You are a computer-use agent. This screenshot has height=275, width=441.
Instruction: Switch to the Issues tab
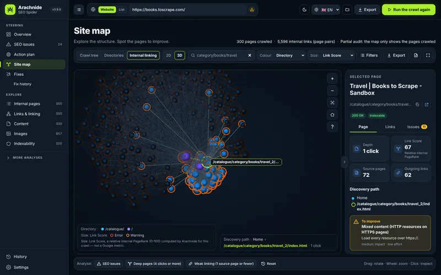pyautogui.click(x=417, y=127)
